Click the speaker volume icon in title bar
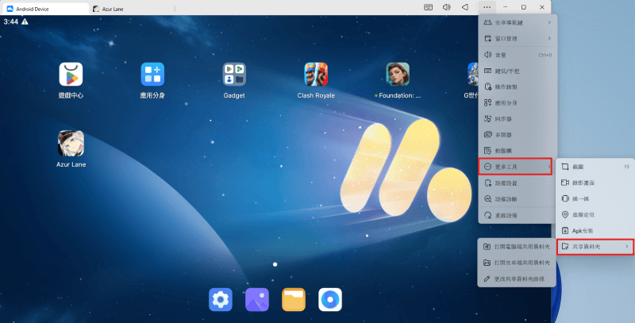Viewport: 635px width, 323px height. (x=447, y=7)
